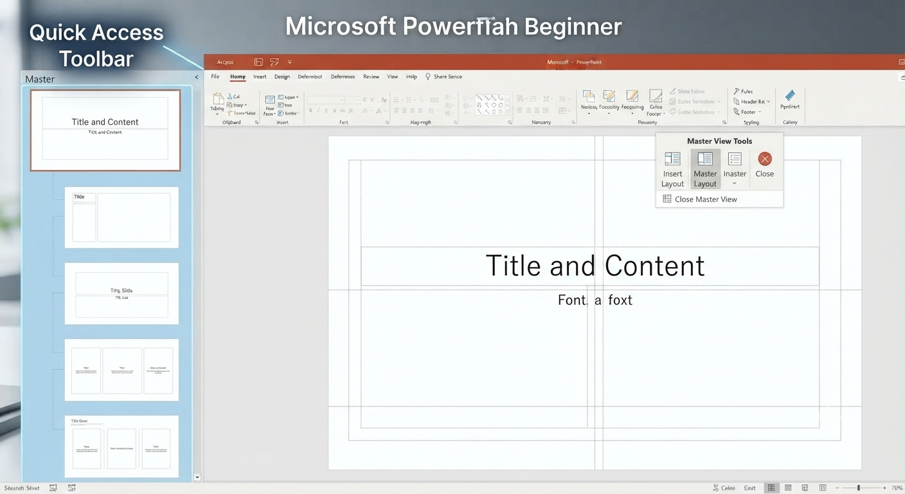Click the lightbulb Share Sence search
The height and width of the screenshot is (494, 905).
444,77
